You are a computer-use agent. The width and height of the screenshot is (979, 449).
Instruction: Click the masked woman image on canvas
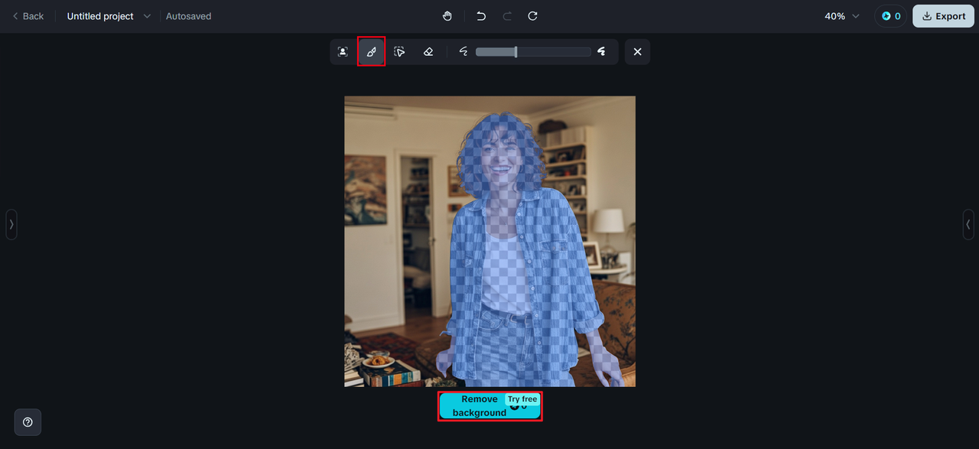[x=489, y=241]
